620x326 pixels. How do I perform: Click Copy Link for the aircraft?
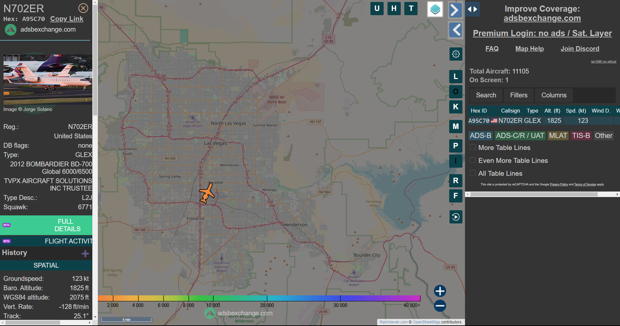tap(67, 19)
